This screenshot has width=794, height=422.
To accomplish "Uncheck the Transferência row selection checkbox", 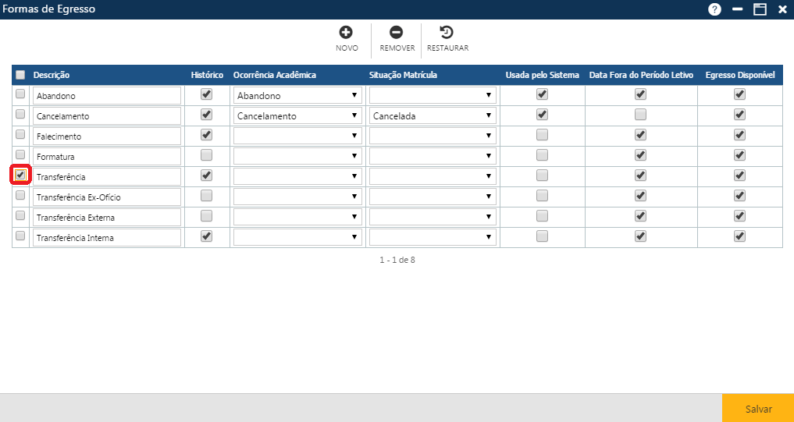I will (20, 175).
